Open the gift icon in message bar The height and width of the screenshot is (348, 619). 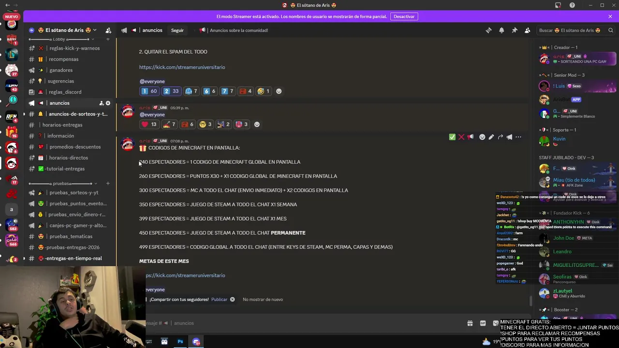(x=470, y=323)
